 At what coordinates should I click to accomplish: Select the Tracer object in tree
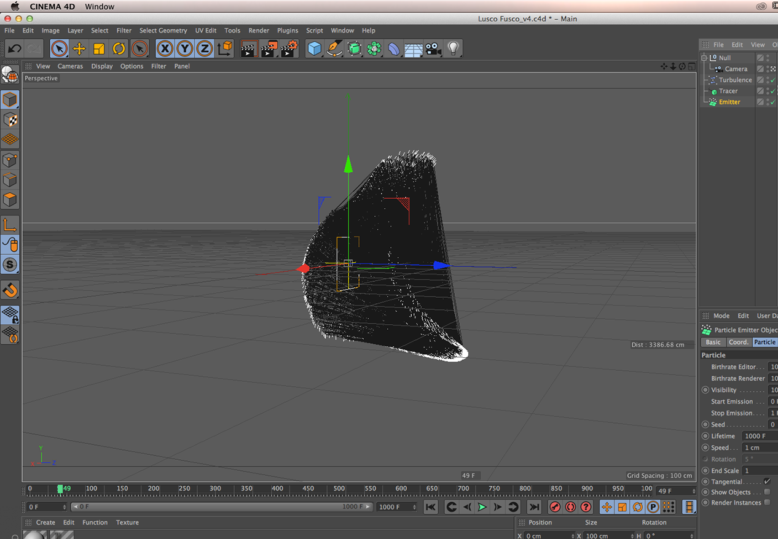click(728, 91)
